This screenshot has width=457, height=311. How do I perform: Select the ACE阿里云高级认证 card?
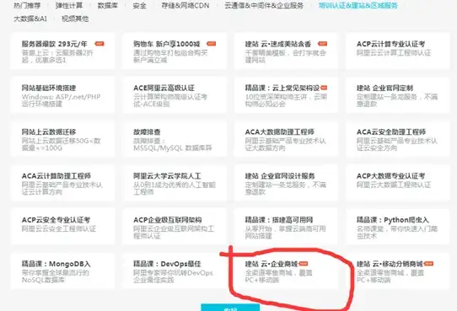[175, 95]
